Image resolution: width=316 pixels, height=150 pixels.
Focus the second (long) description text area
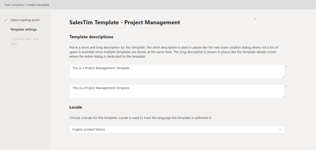coord(177,91)
